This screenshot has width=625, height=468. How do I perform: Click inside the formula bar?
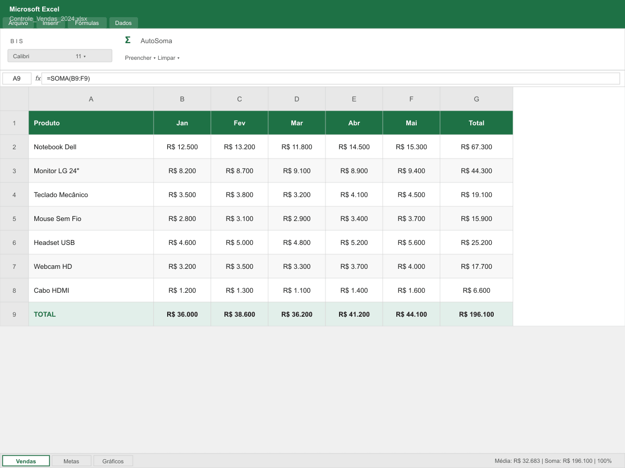click(208, 78)
